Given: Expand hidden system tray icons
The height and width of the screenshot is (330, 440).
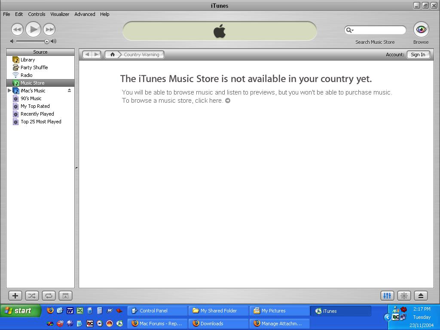Looking at the screenshot, I should pyautogui.click(x=388, y=318).
